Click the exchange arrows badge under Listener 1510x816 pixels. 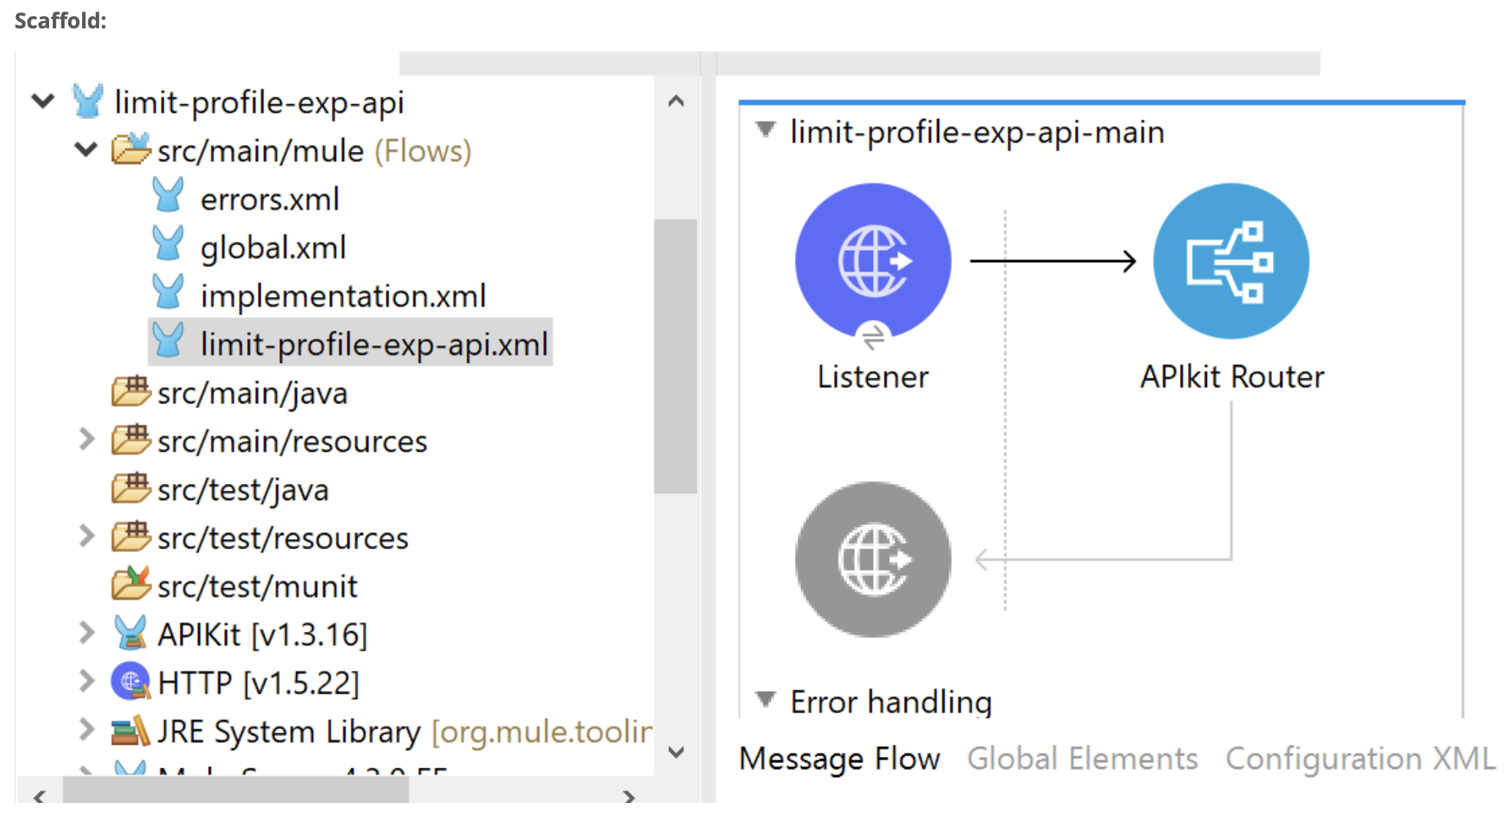pyautogui.click(x=872, y=336)
